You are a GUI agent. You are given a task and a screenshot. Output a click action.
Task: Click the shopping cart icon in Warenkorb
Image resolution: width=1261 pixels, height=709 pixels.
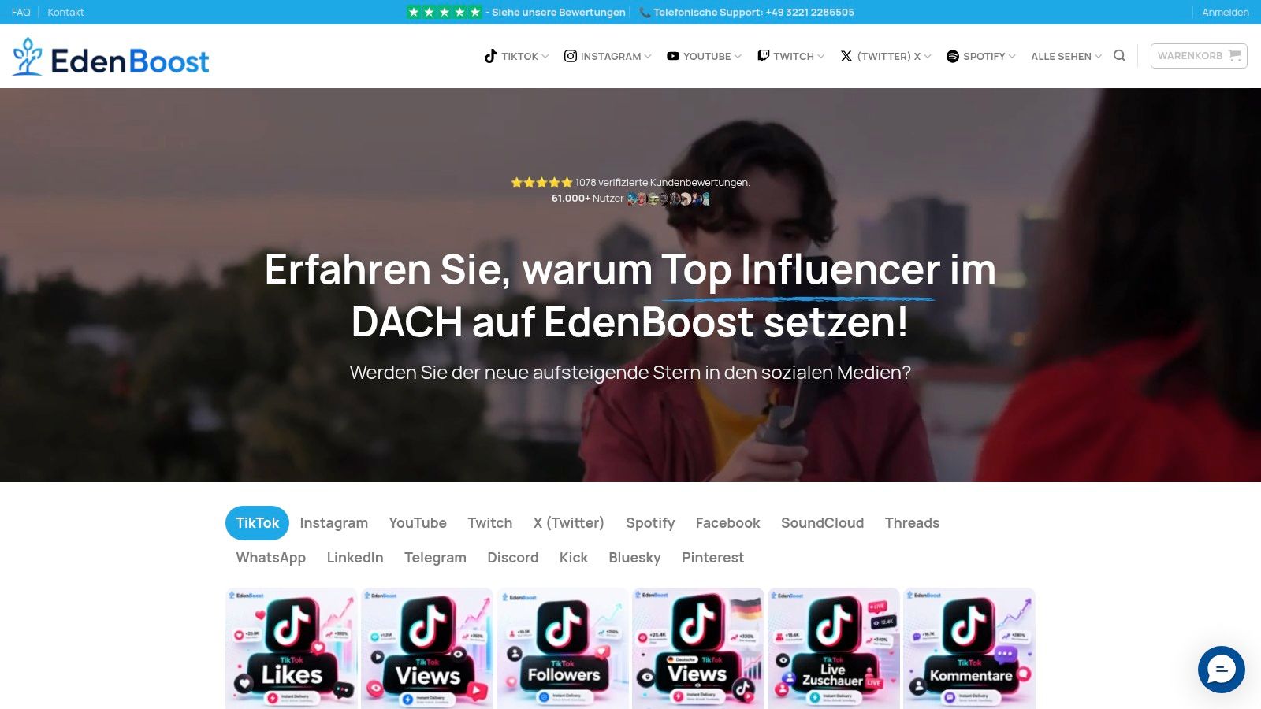(1234, 56)
